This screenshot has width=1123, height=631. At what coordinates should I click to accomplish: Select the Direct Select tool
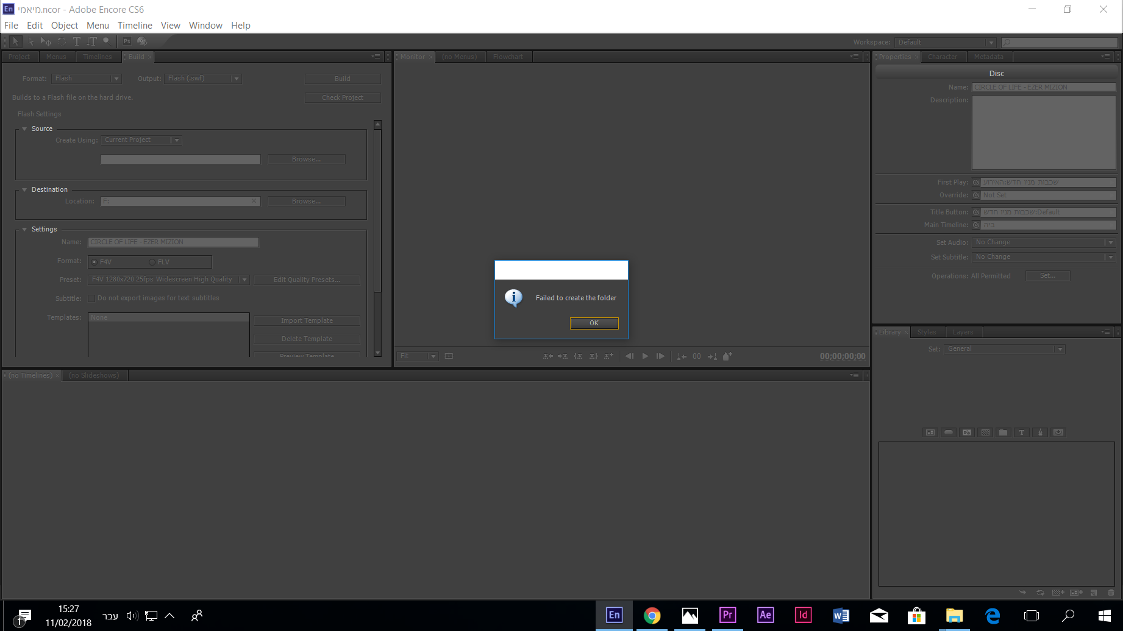pyautogui.click(x=30, y=41)
